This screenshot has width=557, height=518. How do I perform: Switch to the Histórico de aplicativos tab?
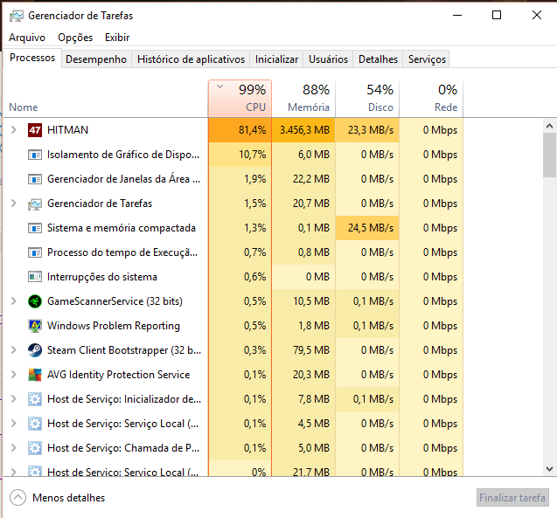(x=191, y=59)
